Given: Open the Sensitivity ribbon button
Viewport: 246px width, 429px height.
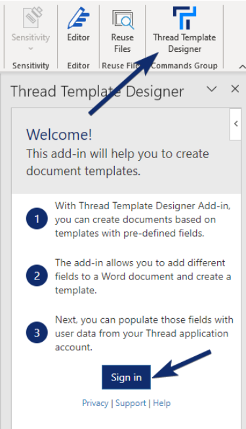Looking at the screenshot, I should pyautogui.click(x=31, y=30).
